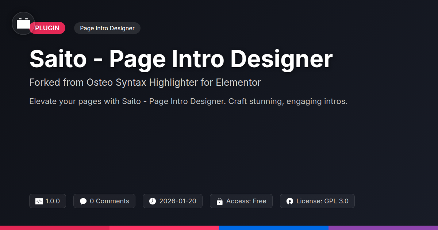Click the clock icon beside the date

point(153,201)
